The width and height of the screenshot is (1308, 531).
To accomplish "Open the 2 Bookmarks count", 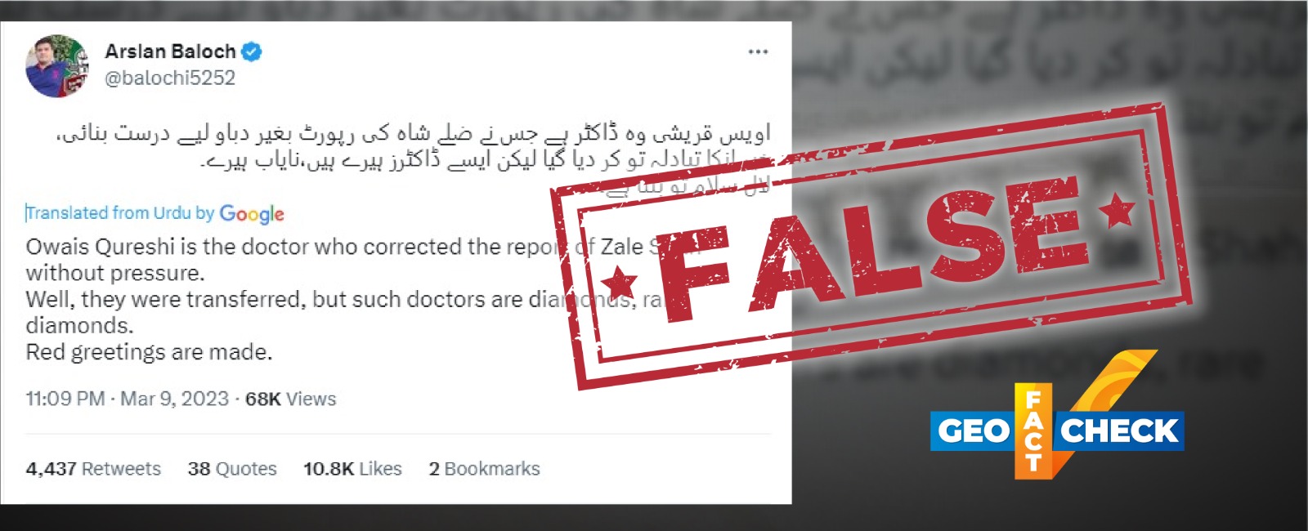I will [484, 469].
